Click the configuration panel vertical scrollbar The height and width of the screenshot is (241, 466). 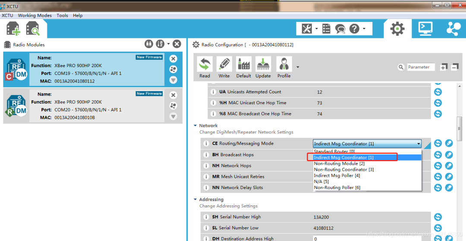460,129
